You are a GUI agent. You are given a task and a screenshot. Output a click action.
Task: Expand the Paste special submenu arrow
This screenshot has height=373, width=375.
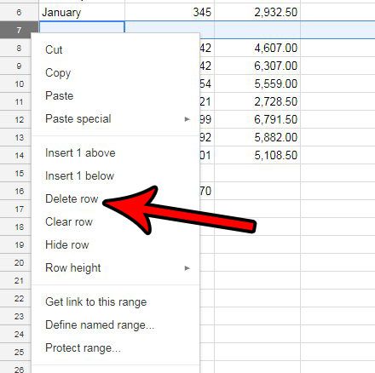187,119
